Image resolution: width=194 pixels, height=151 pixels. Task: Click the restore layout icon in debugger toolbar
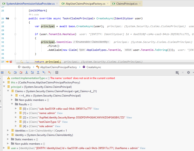click(x=177, y=72)
